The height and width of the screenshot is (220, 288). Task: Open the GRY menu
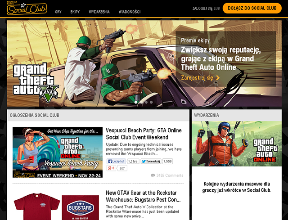coord(58,12)
